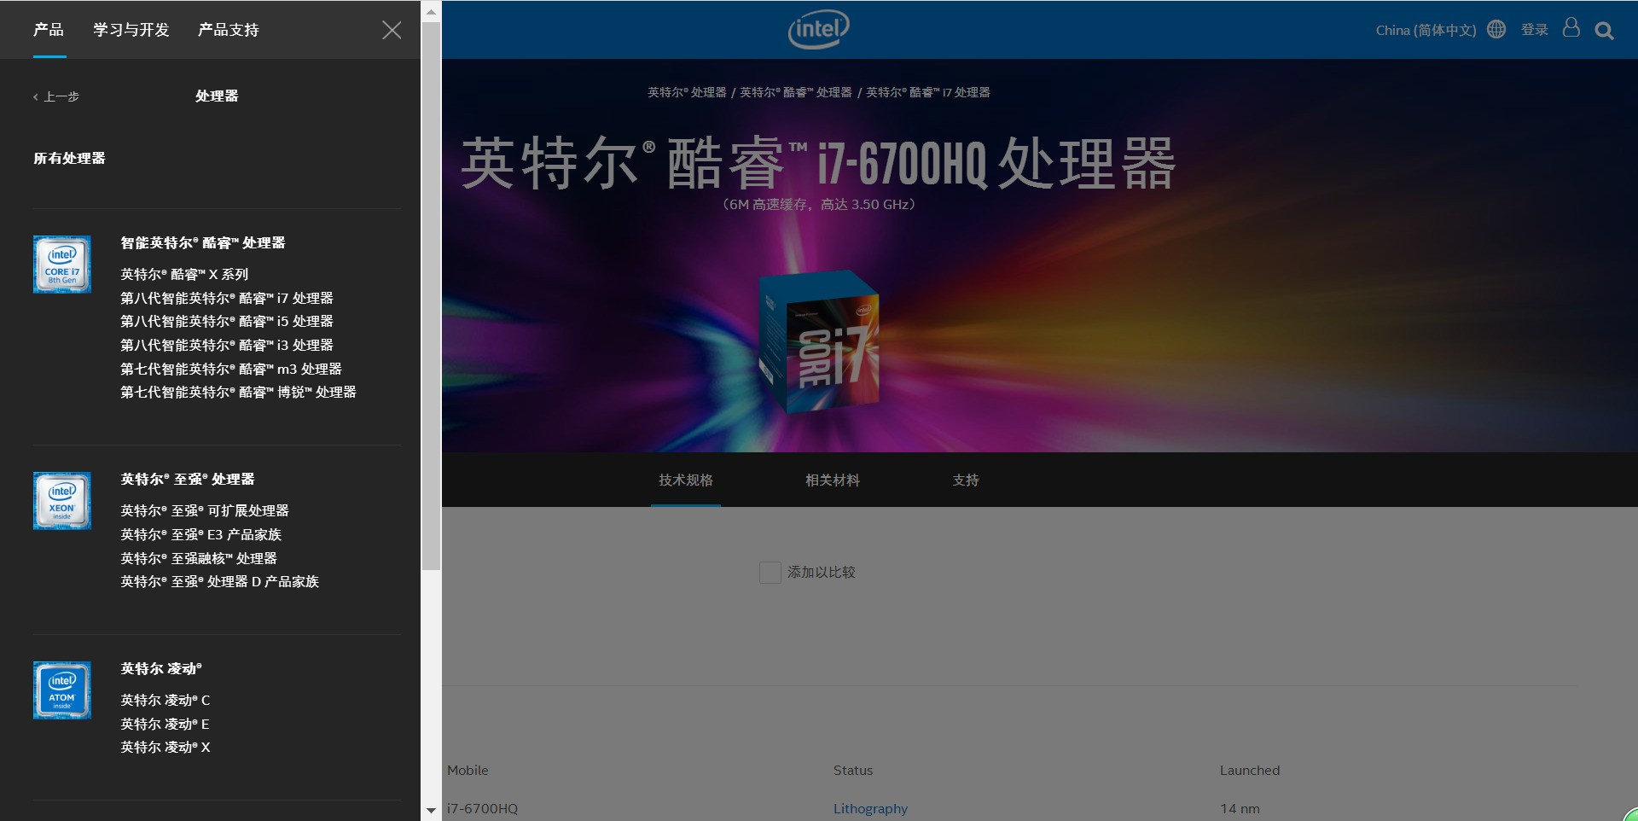Open 第七代智能英特尔 酷睿 m3 处理器
Screen dimensions: 1638x821
point(231,370)
